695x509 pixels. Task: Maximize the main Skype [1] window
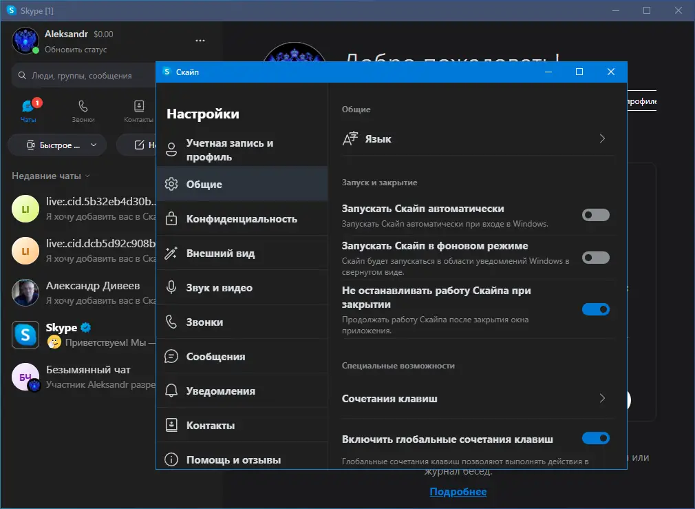tap(647, 10)
